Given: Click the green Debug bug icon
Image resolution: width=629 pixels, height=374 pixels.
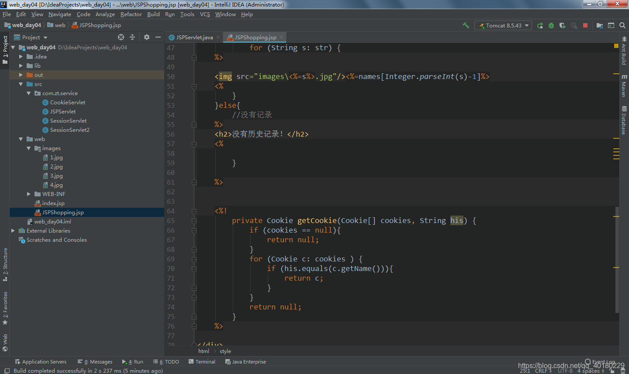Looking at the screenshot, I should point(551,25).
